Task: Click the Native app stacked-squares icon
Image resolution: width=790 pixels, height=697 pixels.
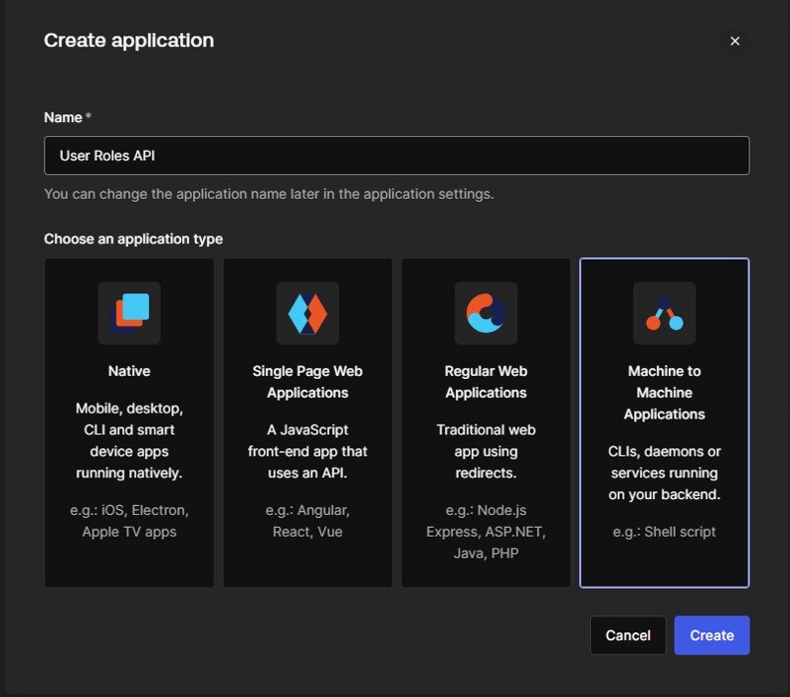Action: [x=129, y=313]
